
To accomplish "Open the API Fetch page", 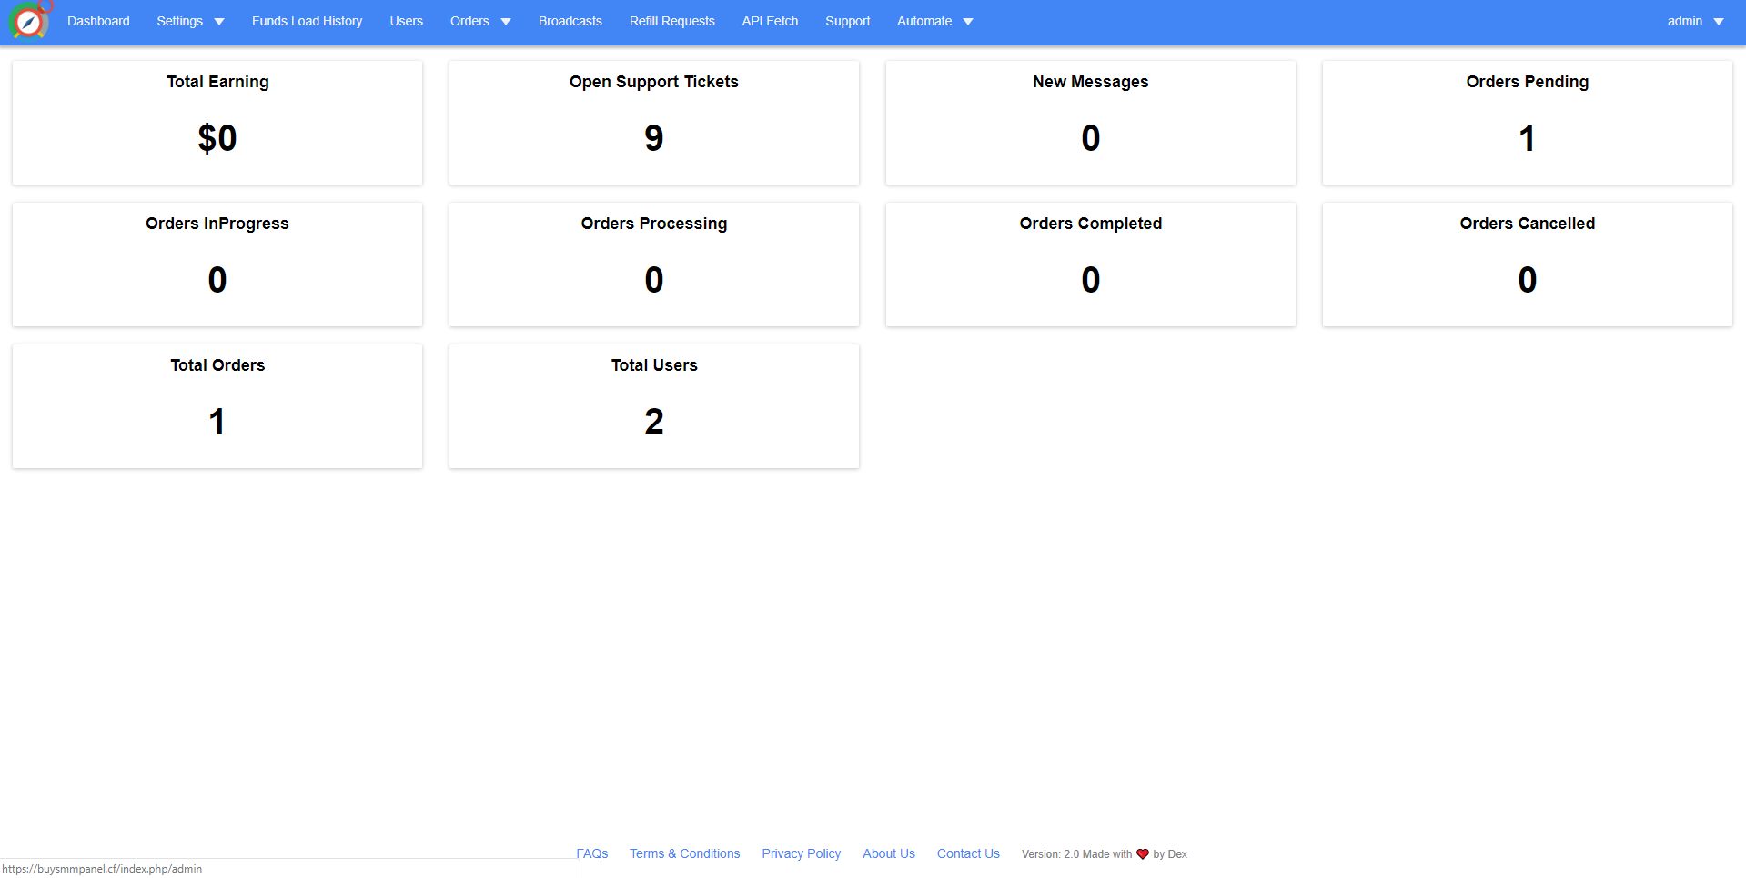I will (x=770, y=21).
